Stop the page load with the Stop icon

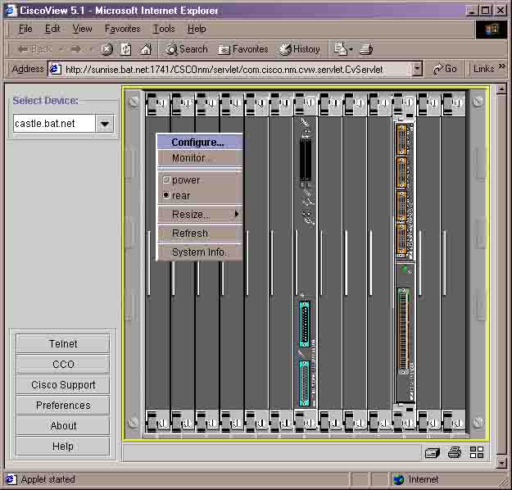pos(106,49)
